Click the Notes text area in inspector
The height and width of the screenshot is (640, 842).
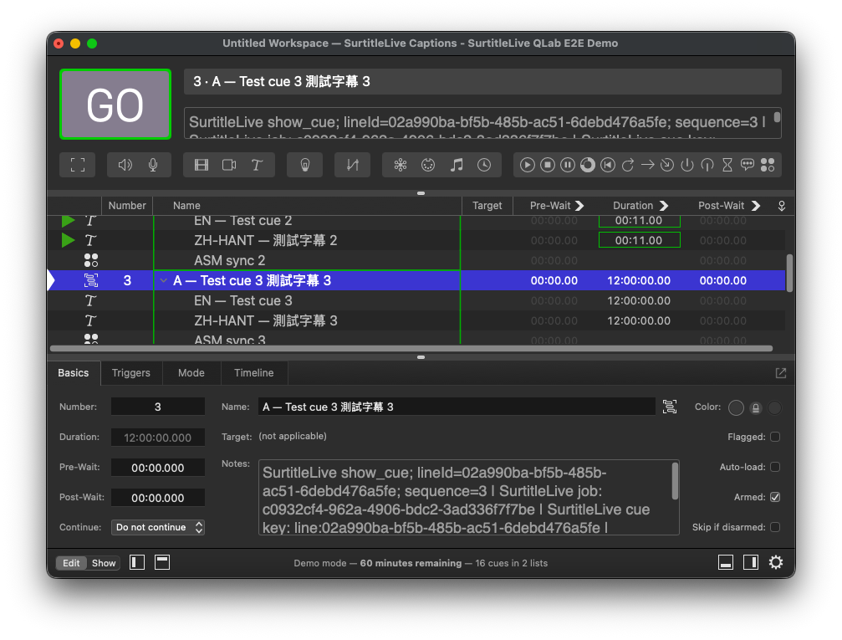468,498
